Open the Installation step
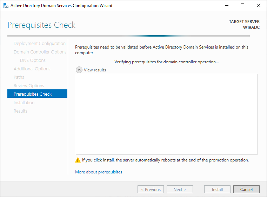The image size is (267, 197). click(24, 103)
